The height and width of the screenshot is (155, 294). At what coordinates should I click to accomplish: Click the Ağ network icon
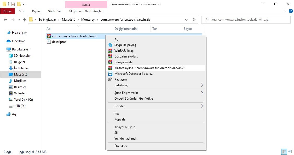(x=9, y=114)
